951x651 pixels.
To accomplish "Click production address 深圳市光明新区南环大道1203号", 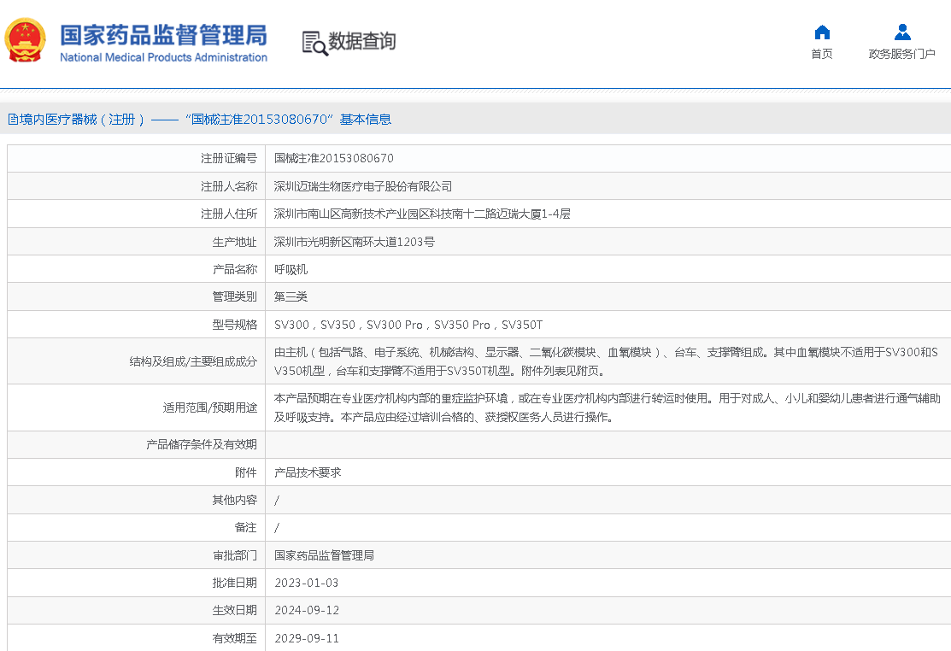I will [355, 242].
